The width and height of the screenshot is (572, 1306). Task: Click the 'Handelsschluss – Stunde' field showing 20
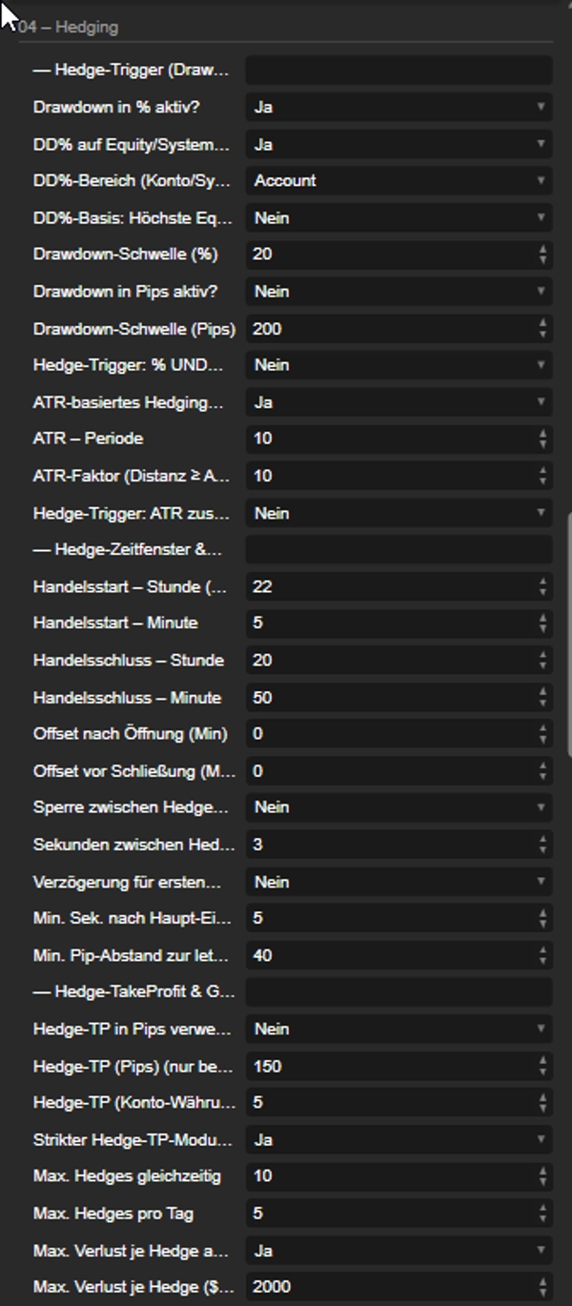point(398,660)
